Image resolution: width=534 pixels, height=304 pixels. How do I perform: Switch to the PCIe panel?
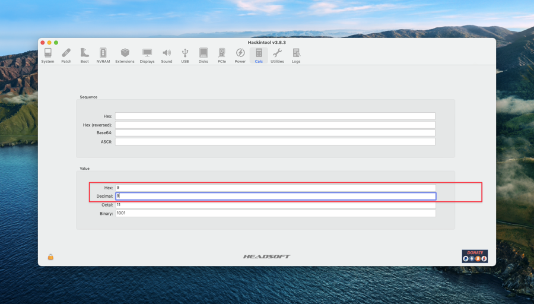[x=222, y=55]
